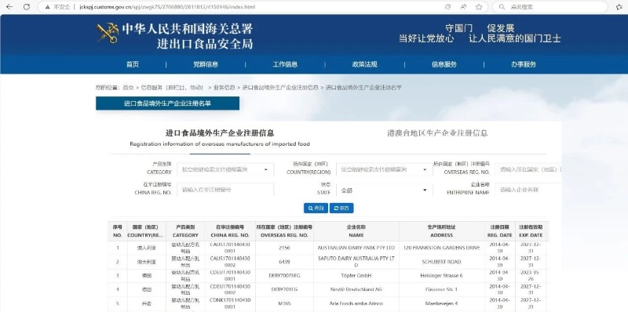628x312 pixels.
Task: Open the favorites collection icon at far right
Action: [x=619, y=7]
